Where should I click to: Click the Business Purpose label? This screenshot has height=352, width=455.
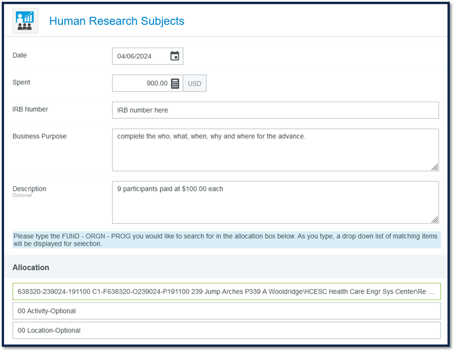pos(39,136)
